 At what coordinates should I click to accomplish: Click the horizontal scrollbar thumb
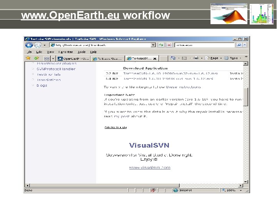click(105, 186)
